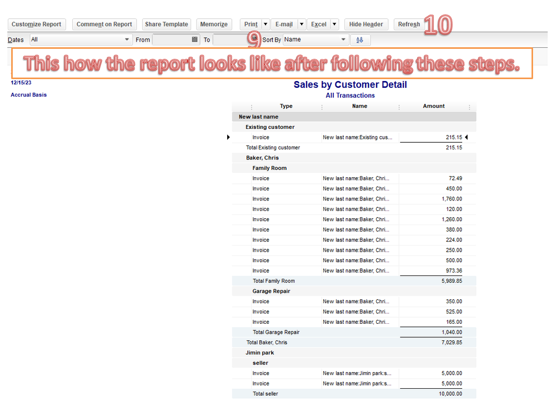Click the Print button
Image resolution: width=555 pixels, height=416 pixels.
pos(251,24)
